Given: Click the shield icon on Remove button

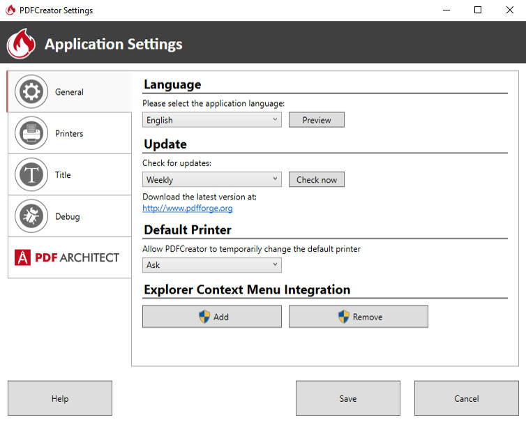Looking at the screenshot, I should tap(343, 317).
